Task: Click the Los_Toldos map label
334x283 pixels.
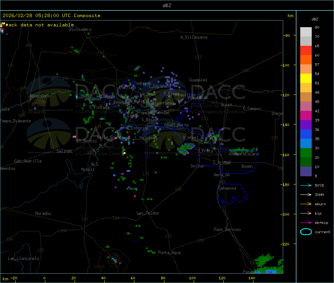Action: [148, 213]
